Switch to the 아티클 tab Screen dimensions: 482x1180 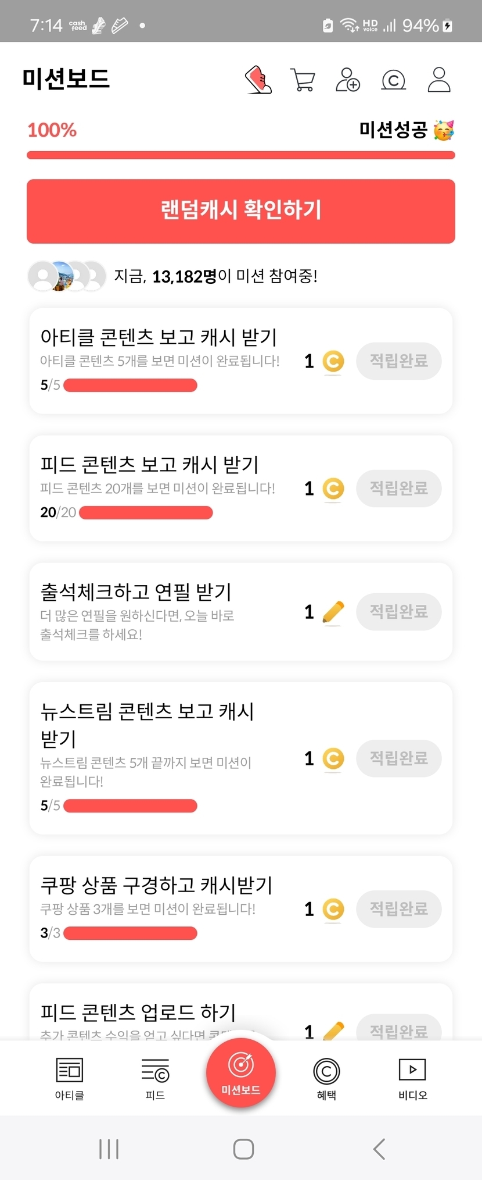coord(70,1079)
